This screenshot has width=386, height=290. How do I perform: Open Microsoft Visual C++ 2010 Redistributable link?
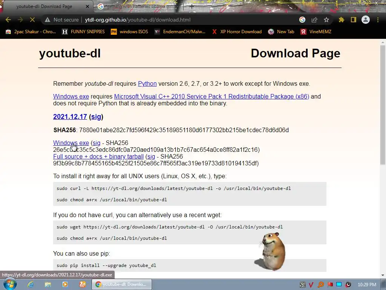(x=211, y=96)
